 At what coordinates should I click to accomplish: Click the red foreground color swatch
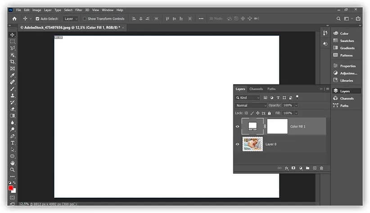[11, 188]
